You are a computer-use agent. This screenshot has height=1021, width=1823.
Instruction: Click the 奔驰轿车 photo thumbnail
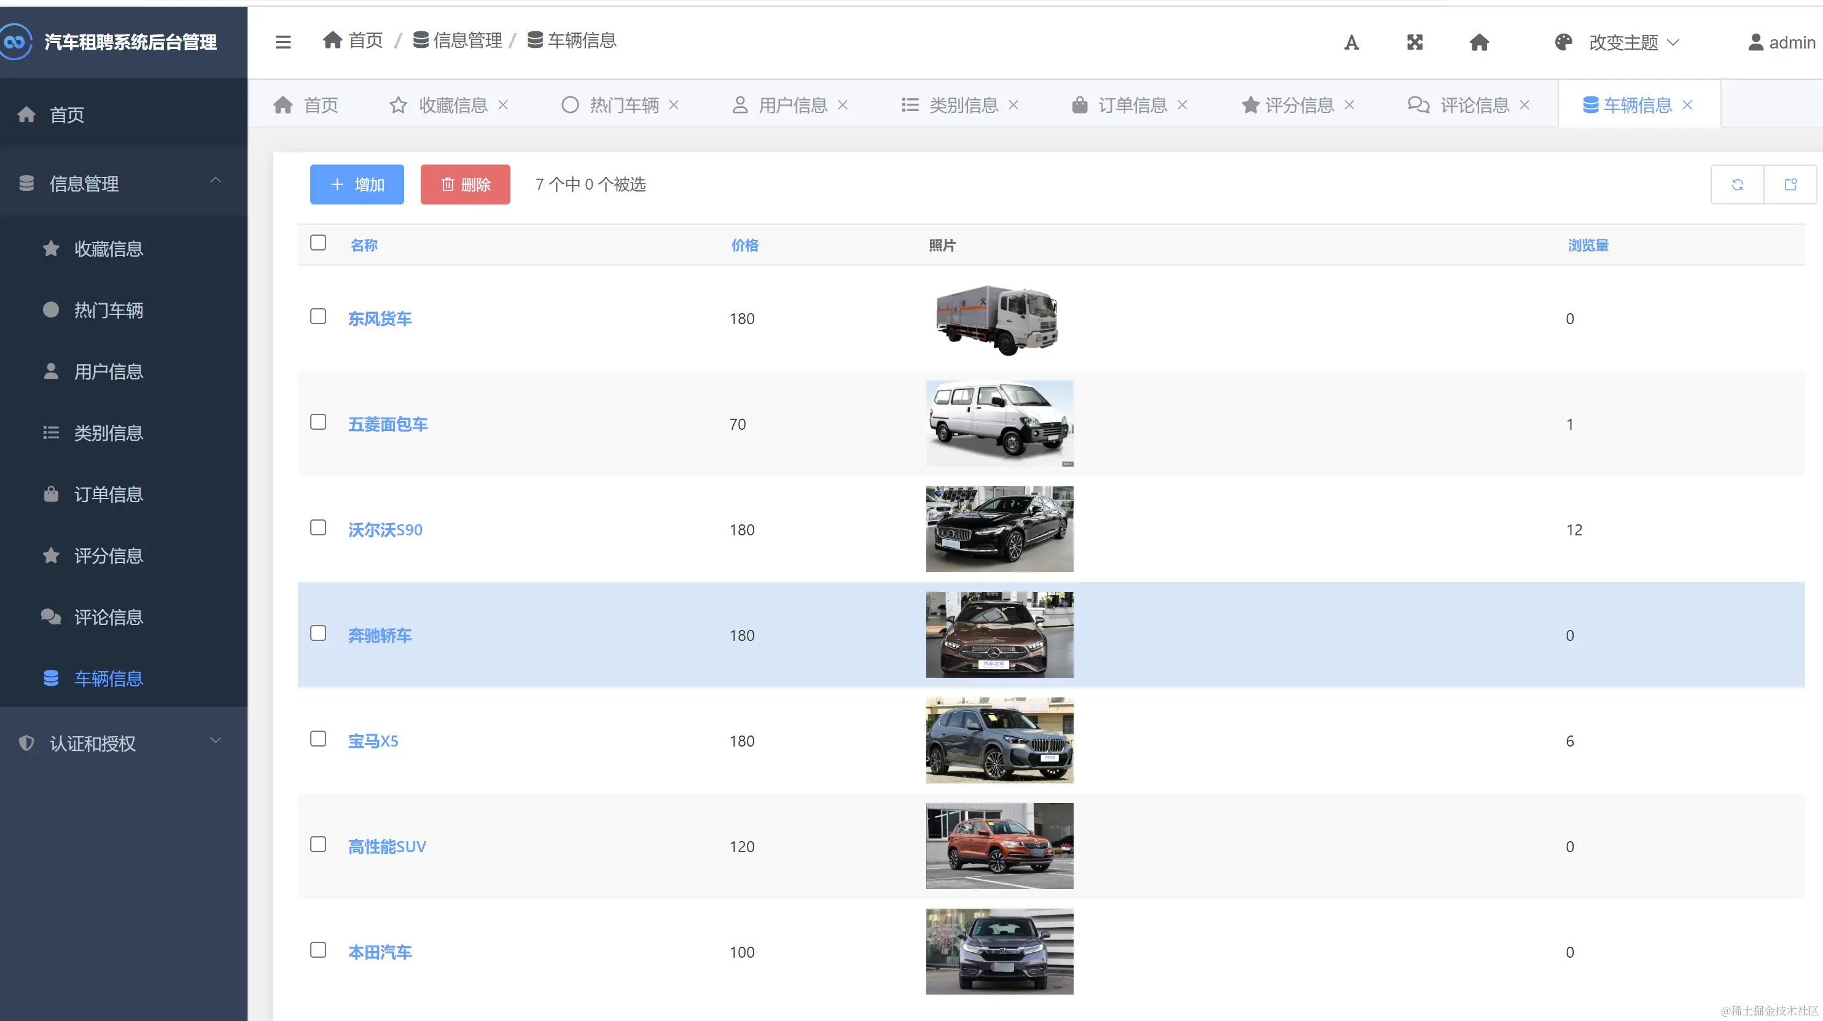999,635
